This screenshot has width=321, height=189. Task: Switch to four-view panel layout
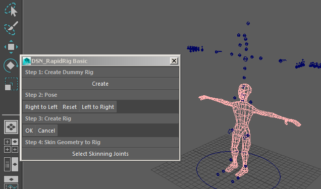tap(11, 146)
